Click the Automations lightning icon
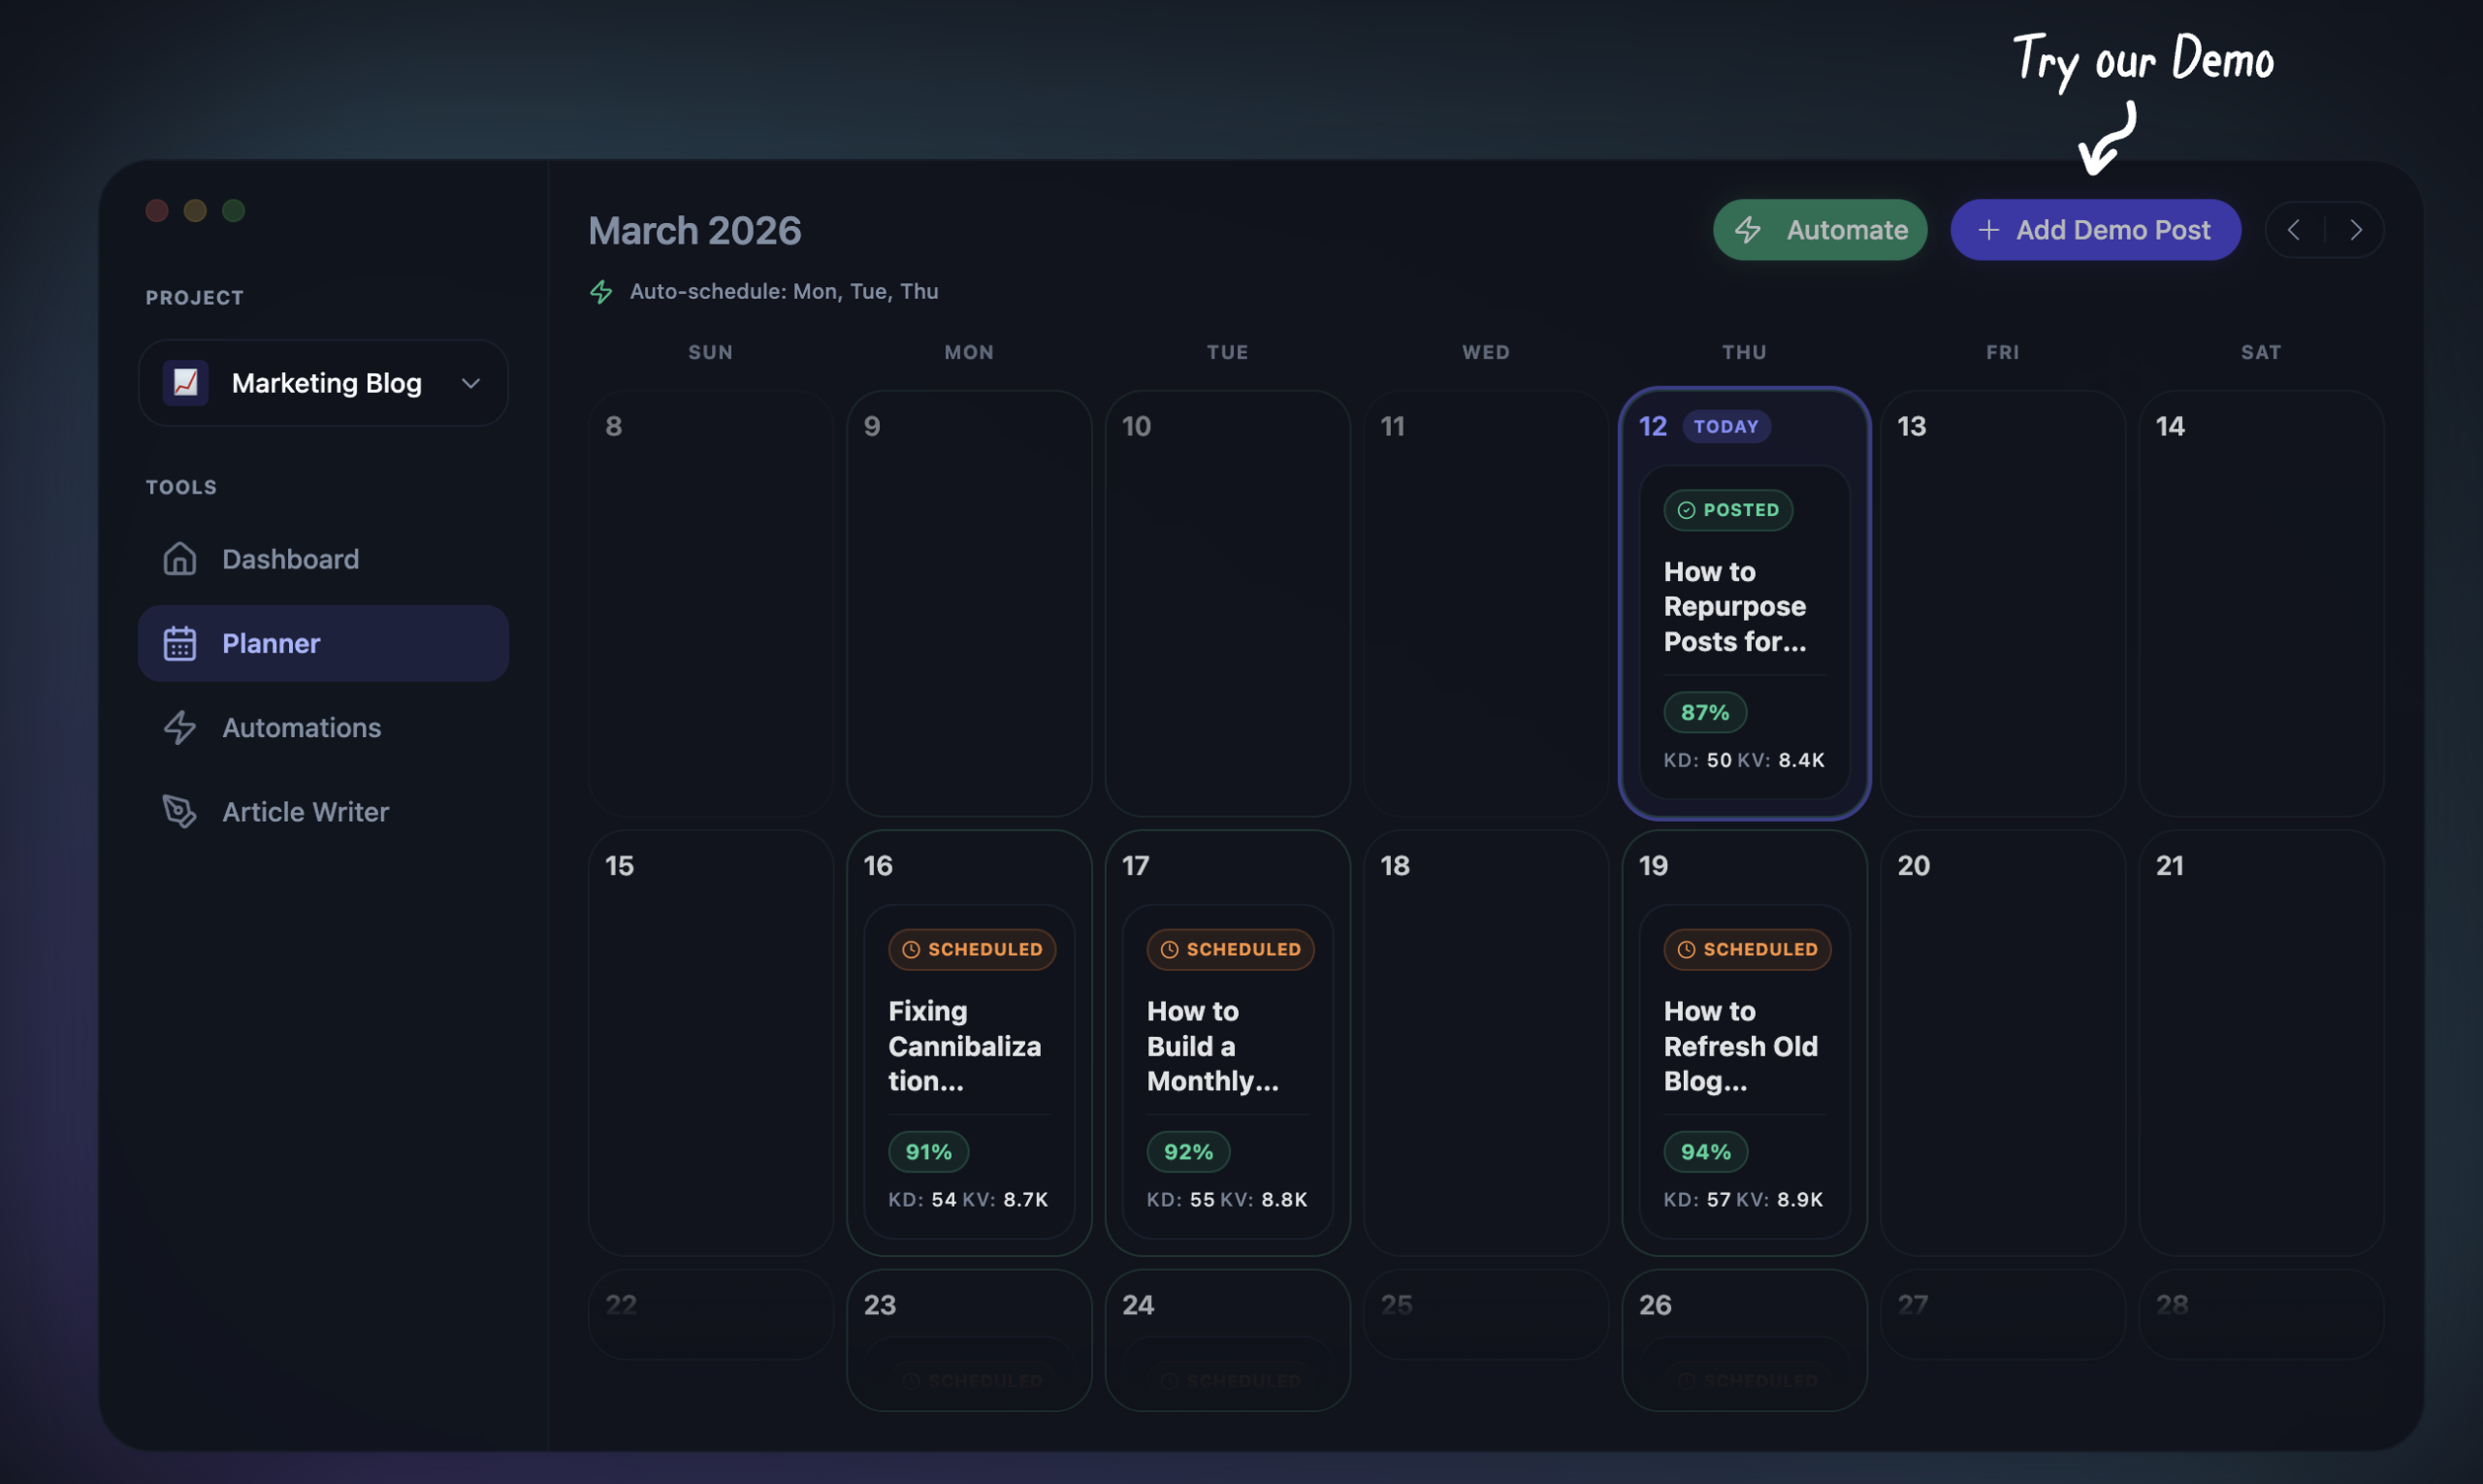Viewport: 2483px width, 1484px height. (180, 727)
